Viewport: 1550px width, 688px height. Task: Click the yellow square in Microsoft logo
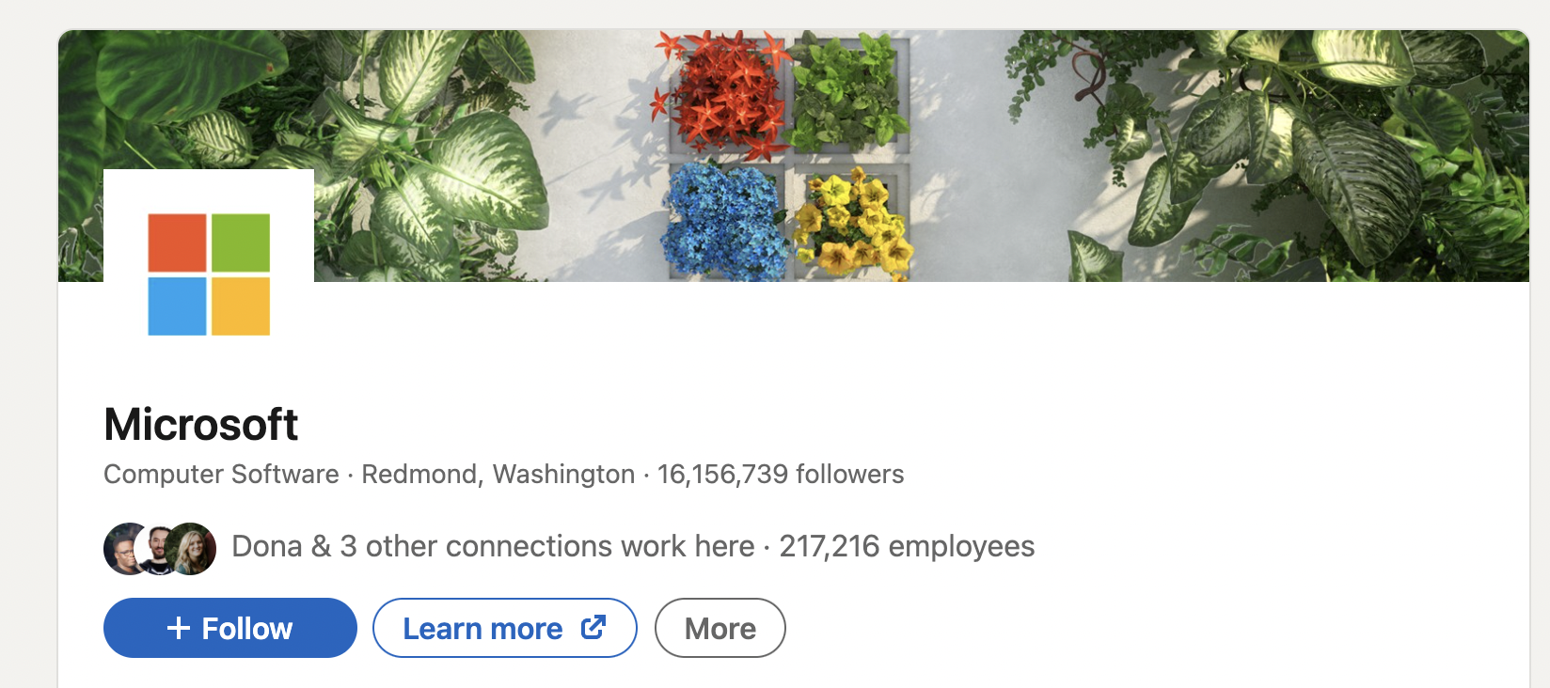pyautogui.click(x=241, y=306)
